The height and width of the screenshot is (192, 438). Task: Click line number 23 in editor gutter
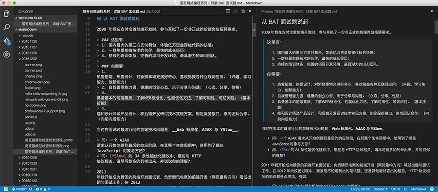click(87, 124)
